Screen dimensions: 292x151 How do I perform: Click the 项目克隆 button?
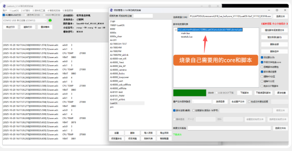pyautogui.click(x=132, y=139)
